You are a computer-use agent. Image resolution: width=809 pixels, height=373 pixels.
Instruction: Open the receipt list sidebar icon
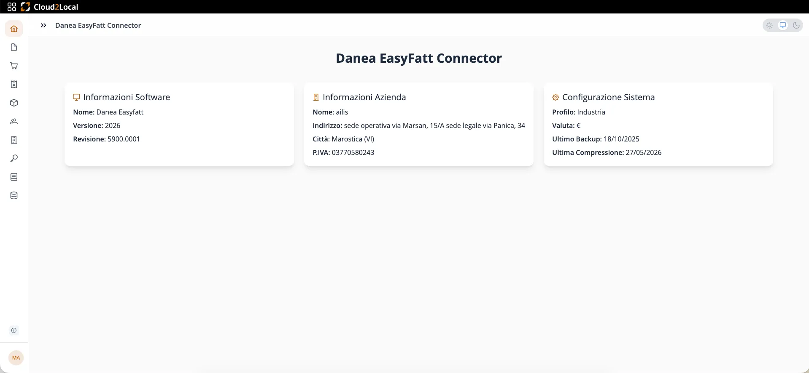[x=14, y=84]
